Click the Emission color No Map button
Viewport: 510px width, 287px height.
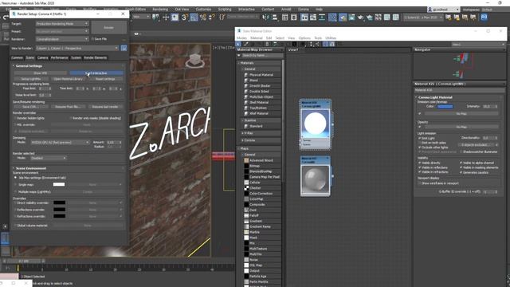(x=461, y=113)
